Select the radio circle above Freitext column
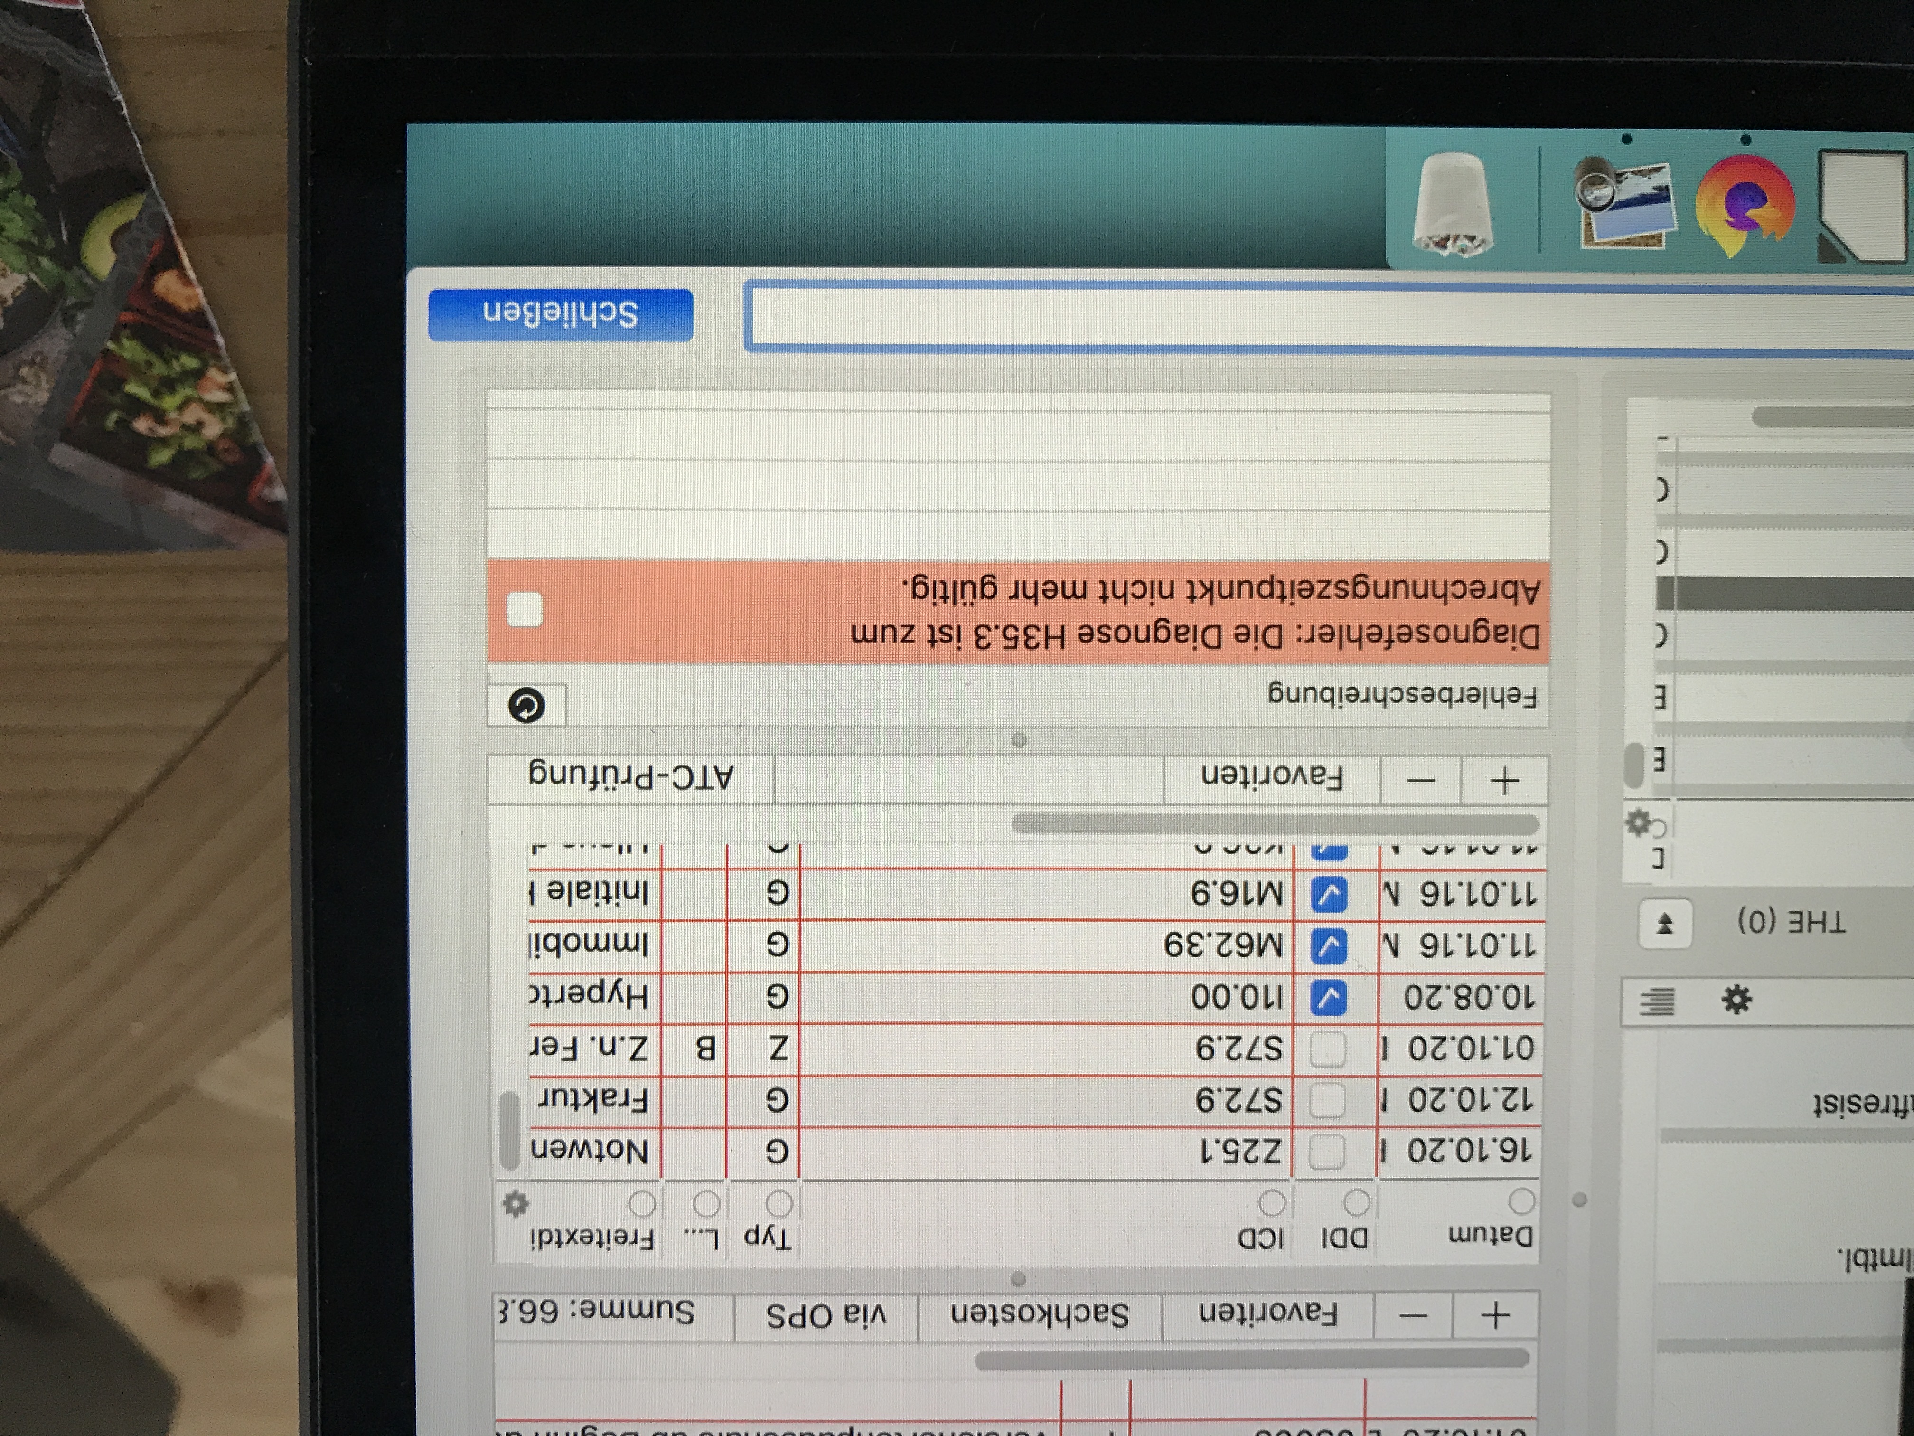This screenshot has height=1436, width=1914. click(642, 1203)
